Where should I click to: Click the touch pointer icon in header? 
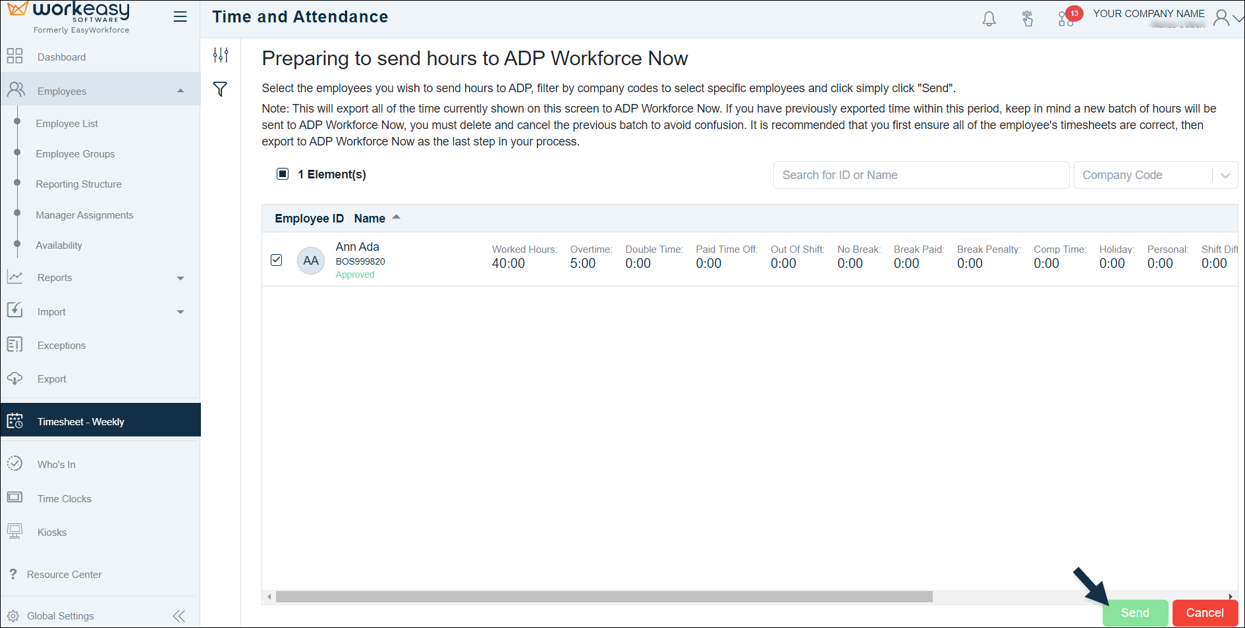coord(1028,18)
